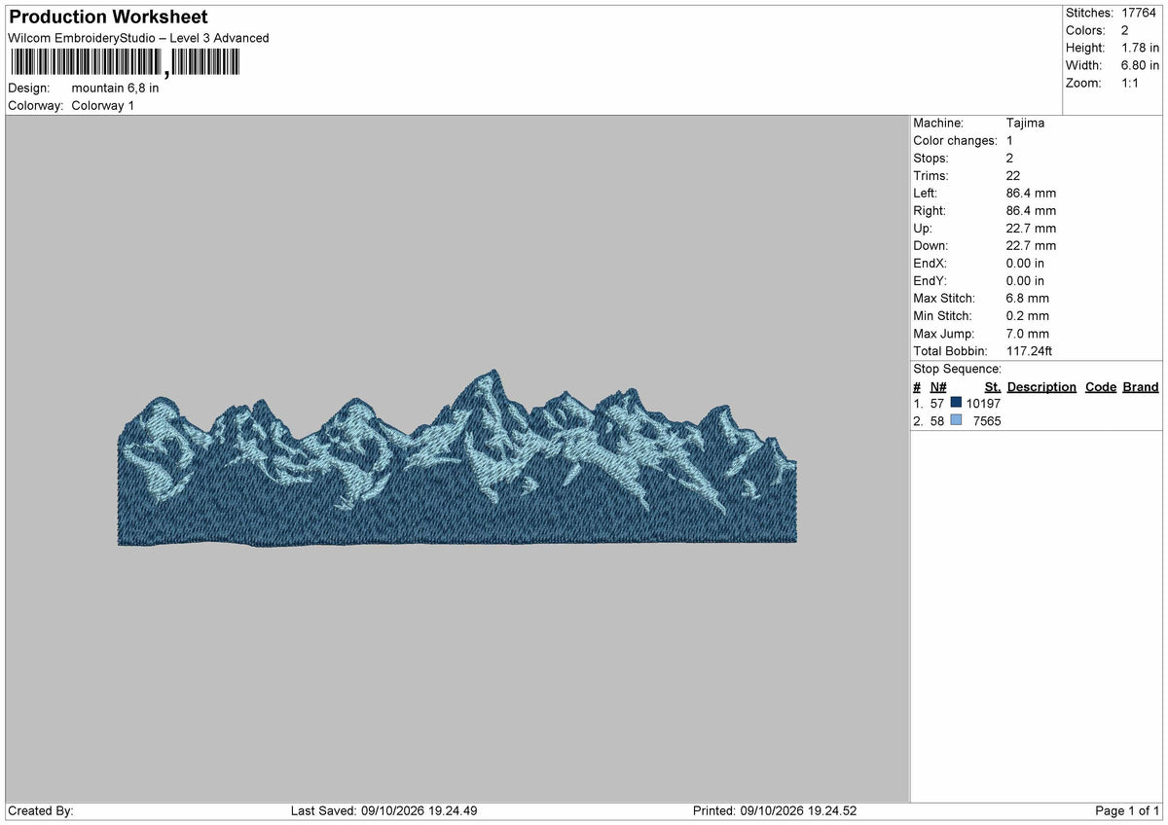Screen dimensions: 1168x825
Task: Select the Min Stitch value 0.2 mm
Action: pos(1028,316)
